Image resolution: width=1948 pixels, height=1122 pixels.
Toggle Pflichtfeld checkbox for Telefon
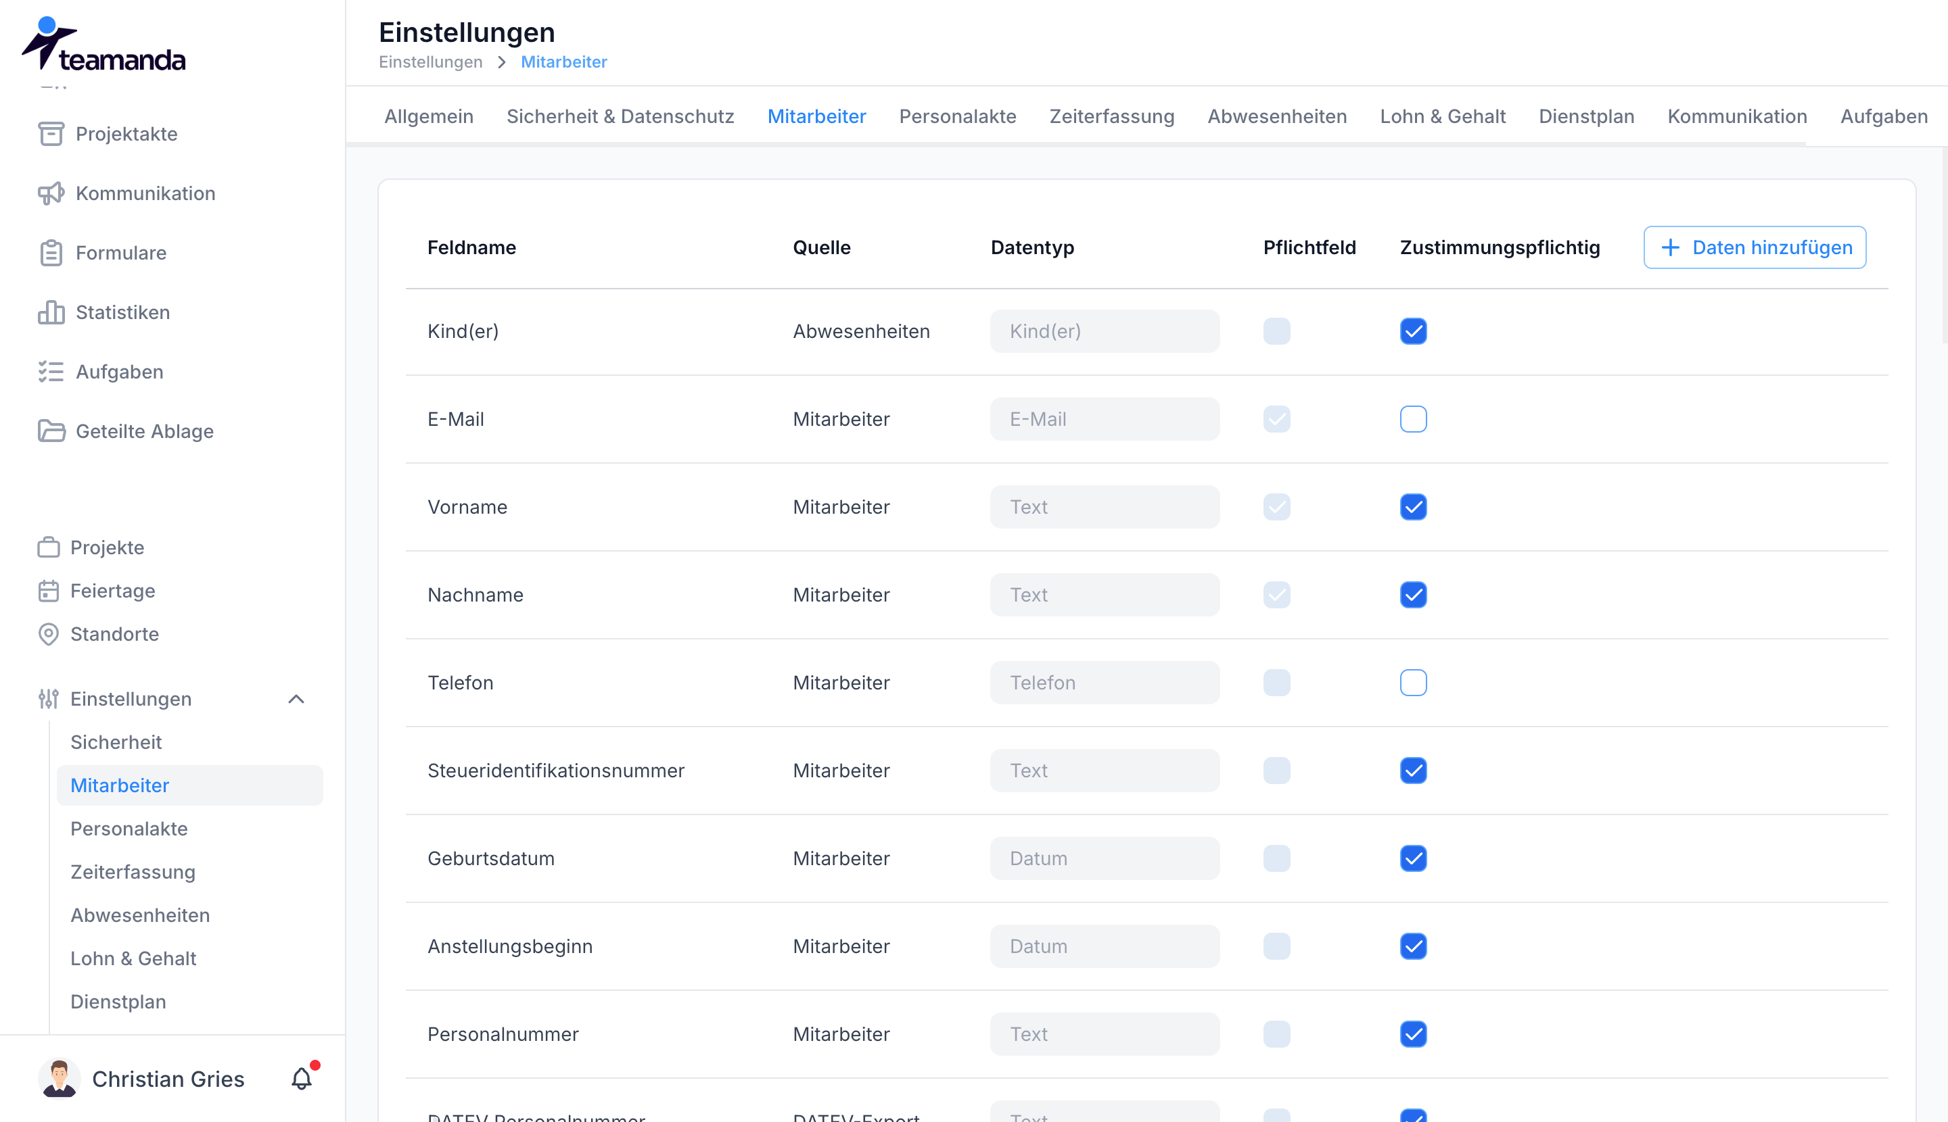[x=1276, y=682]
